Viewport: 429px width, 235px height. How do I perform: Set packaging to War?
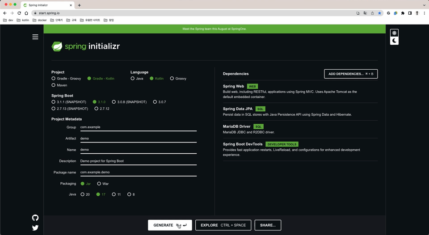(x=103, y=184)
